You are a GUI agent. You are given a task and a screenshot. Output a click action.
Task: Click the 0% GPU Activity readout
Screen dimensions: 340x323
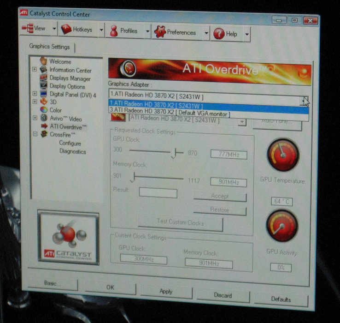(x=281, y=267)
